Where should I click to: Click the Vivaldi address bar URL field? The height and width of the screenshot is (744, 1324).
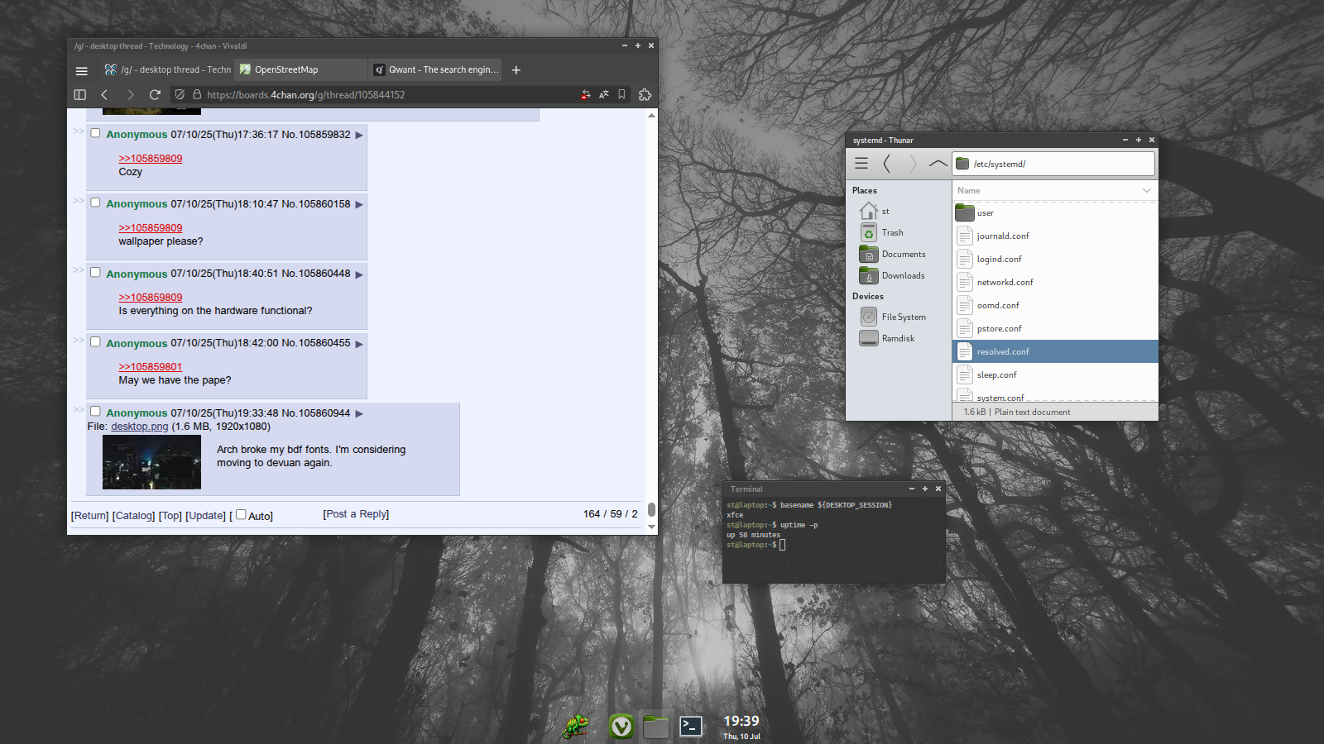(x=389, y=95)
